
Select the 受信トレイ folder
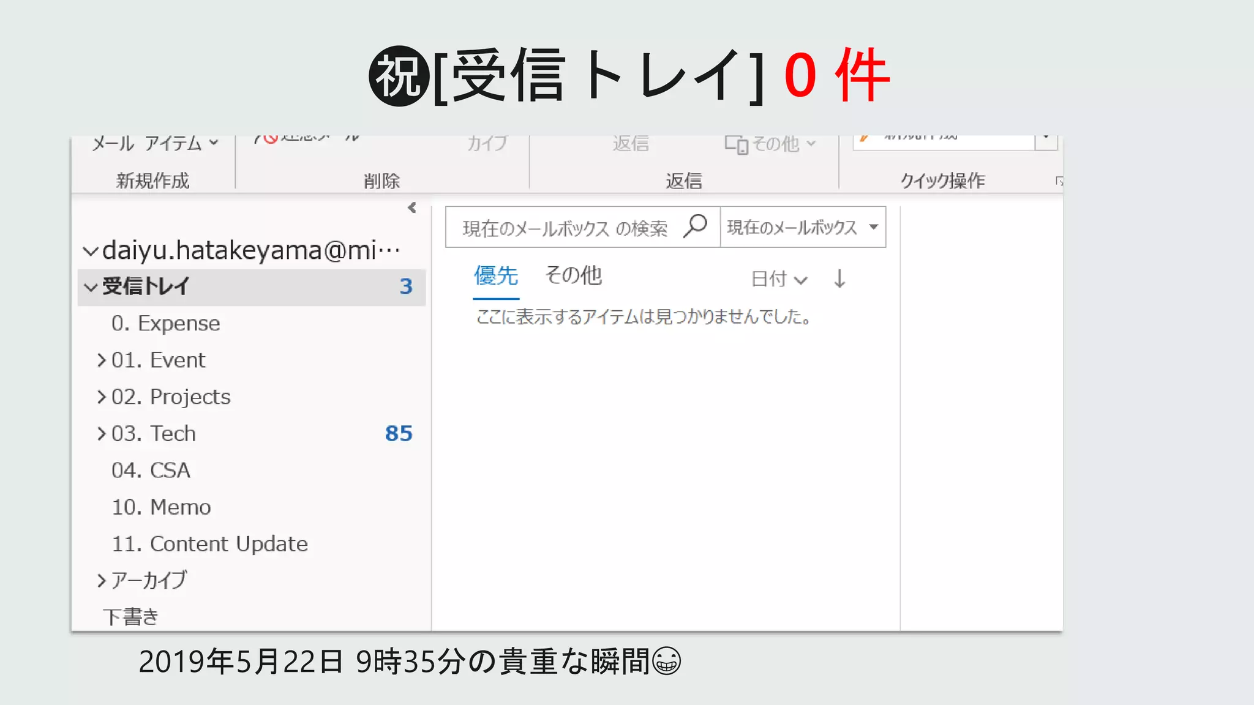coord(252,287)
